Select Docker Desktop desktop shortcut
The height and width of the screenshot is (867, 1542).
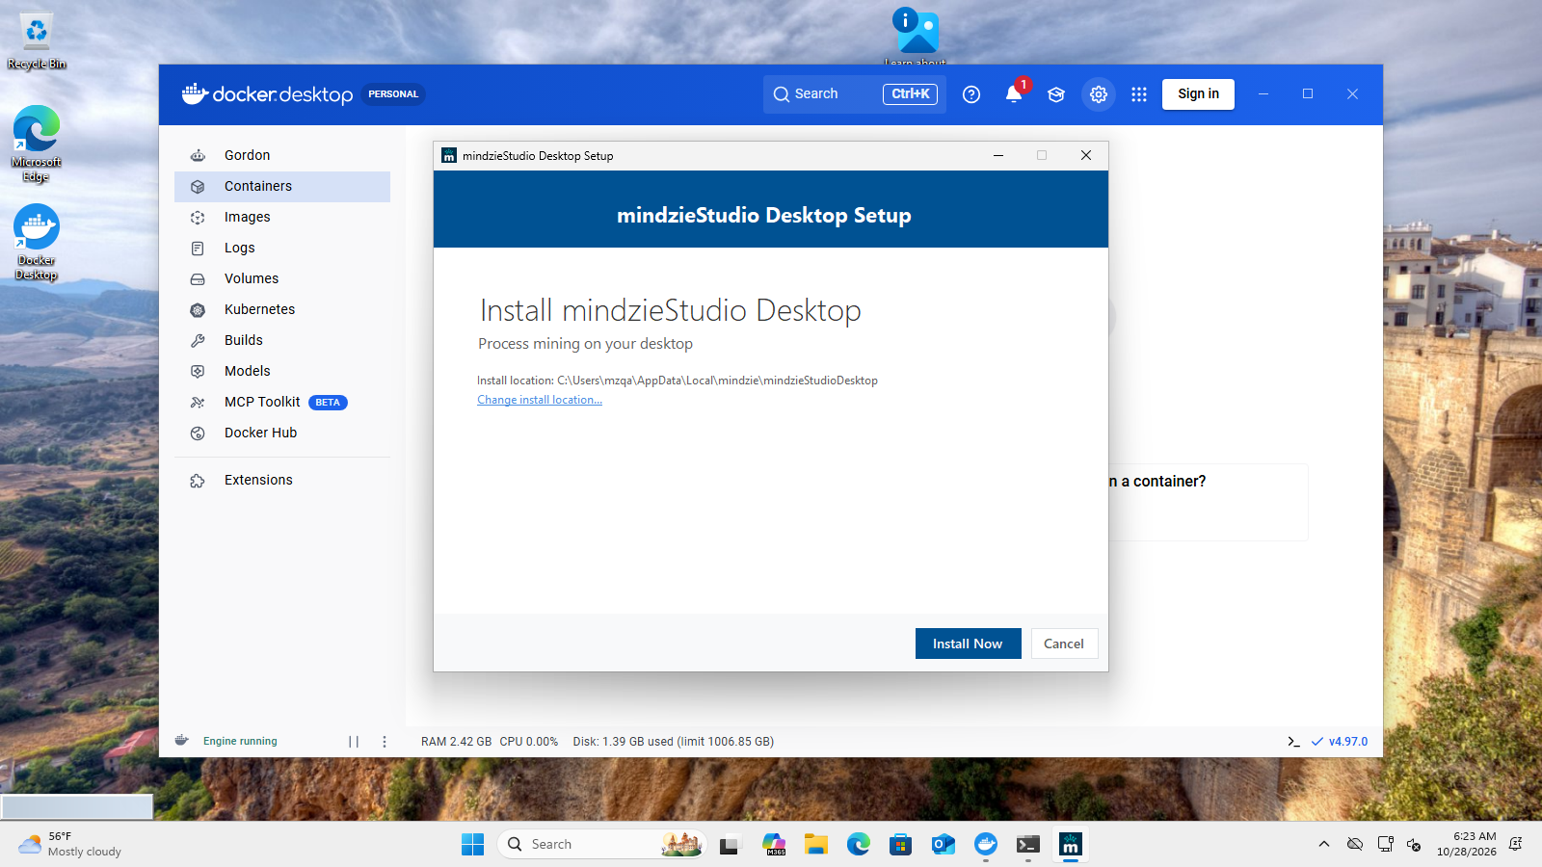[37, 242]
